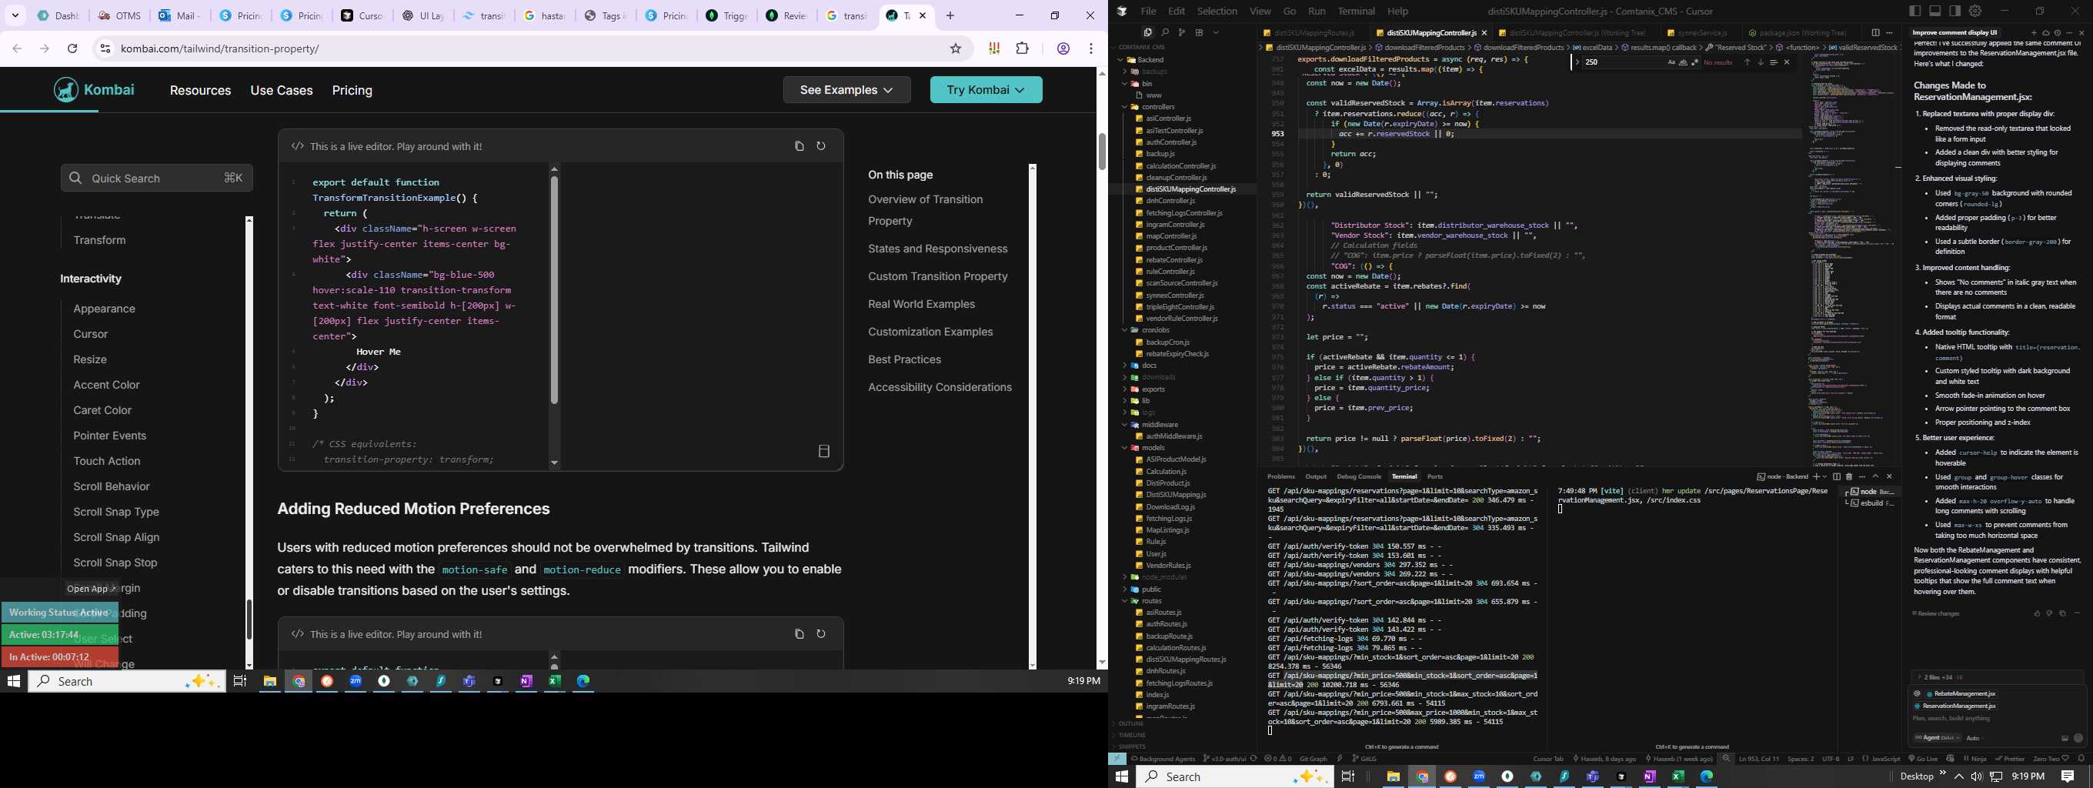
Task: Focus the Quick Search field on Kombai
Action: click(x=157, y=178)
